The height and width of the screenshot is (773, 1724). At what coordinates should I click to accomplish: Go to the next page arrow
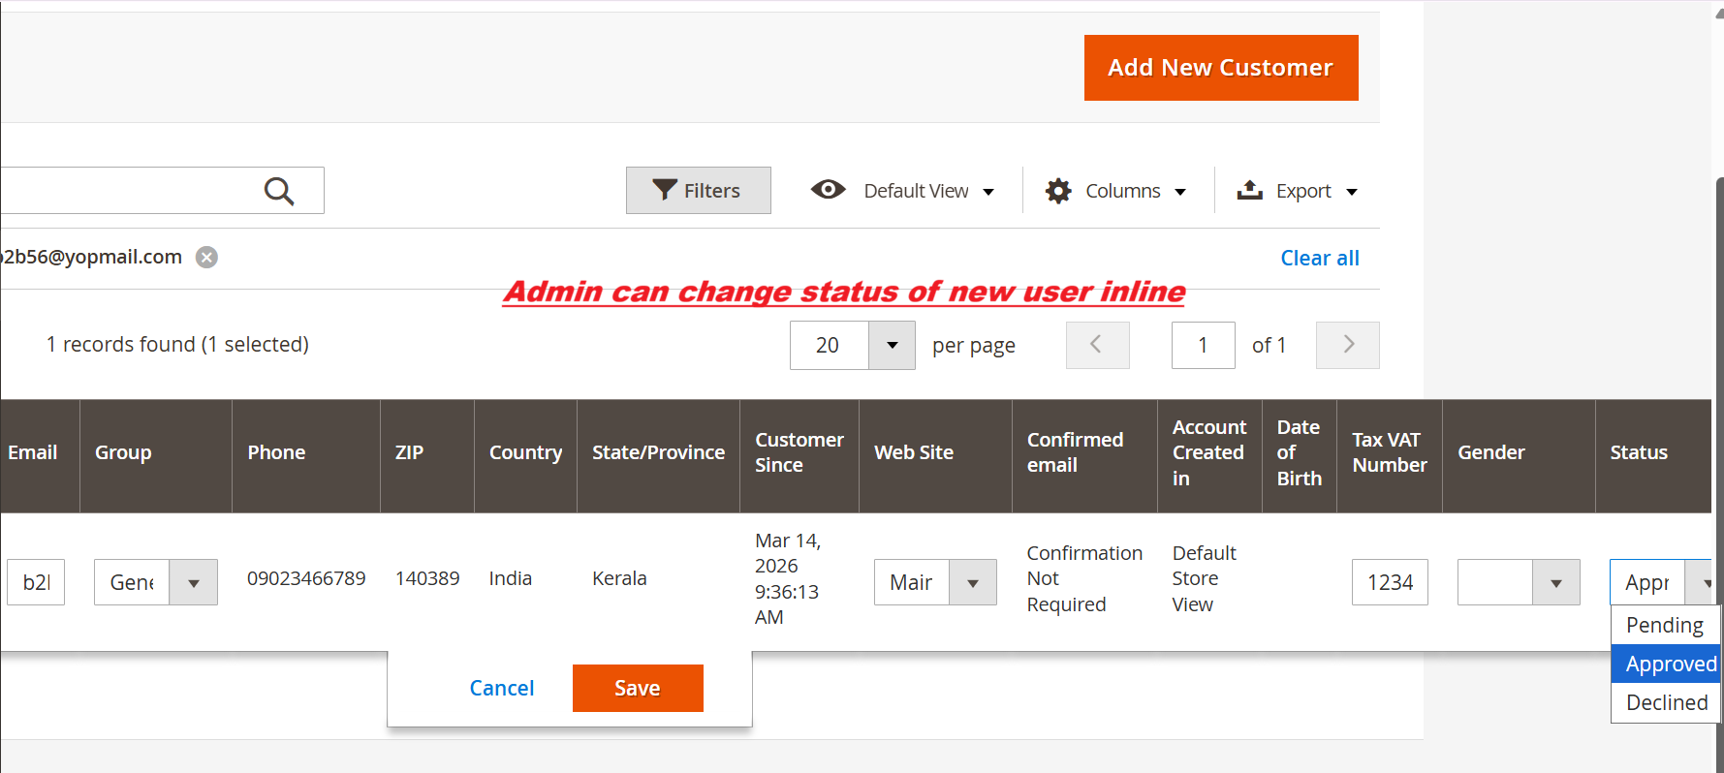(1347, 345)
